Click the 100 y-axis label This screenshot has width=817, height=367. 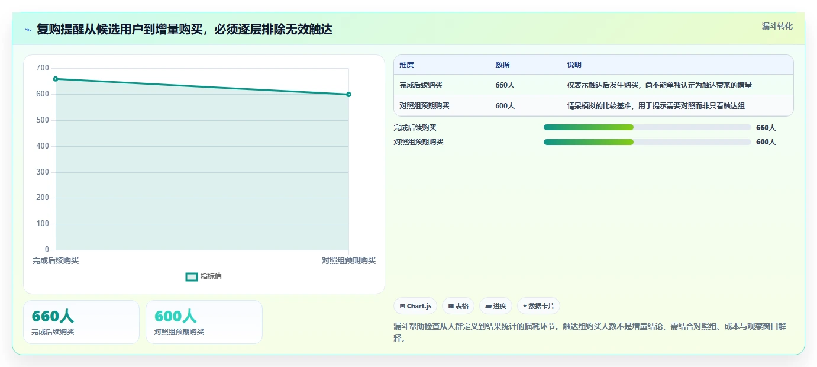43,224
